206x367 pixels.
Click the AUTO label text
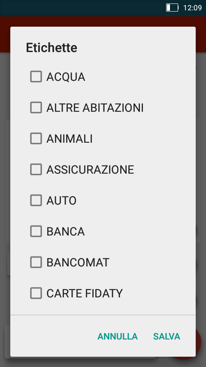[x=61, y=201]
